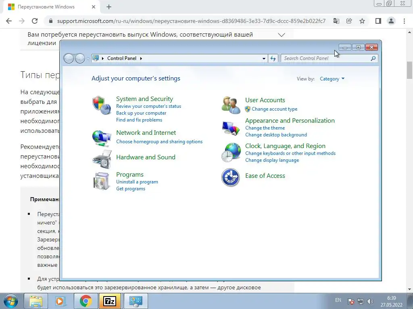Image resolution: width=413 pixels, height=309 pixels.
Task: Reload the page in Chrome
Action: 35,21
